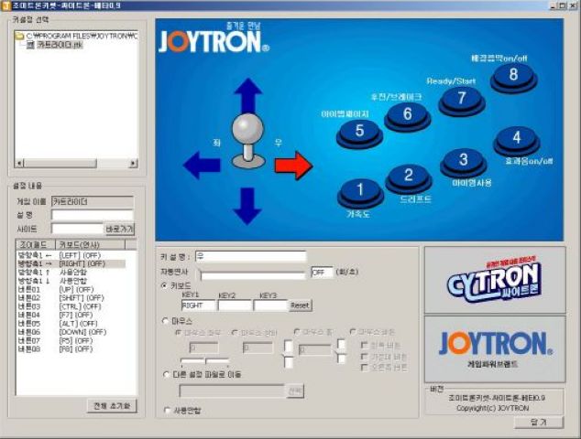Image resolution: width=581 pixels, height=439 pixels.
Task: Click the white JOYTRON logo on blue panel
Action: [x=214, y=41]
